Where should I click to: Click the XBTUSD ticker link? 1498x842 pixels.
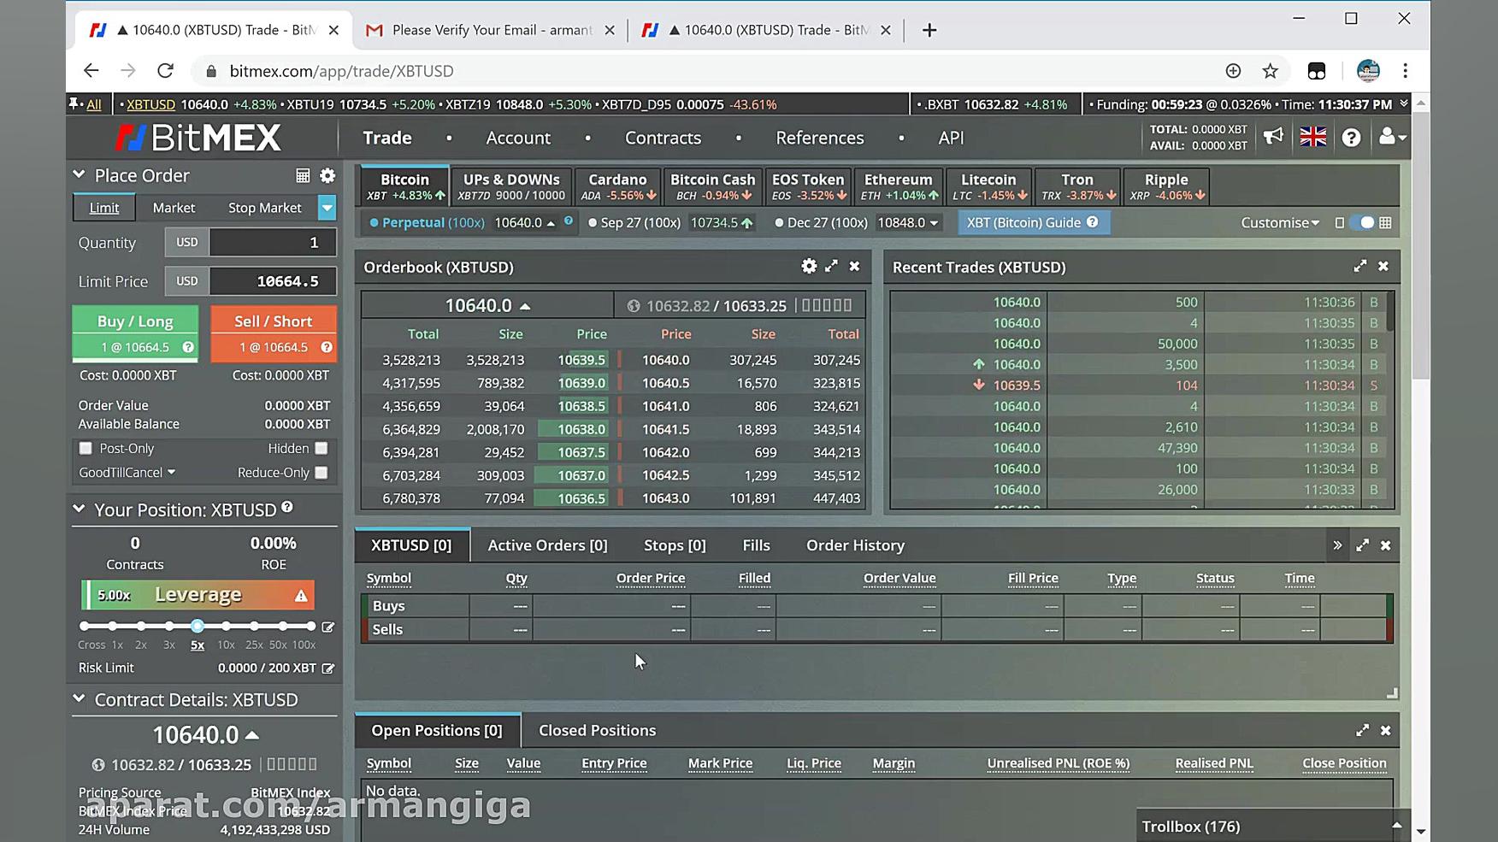click(150, 104)
